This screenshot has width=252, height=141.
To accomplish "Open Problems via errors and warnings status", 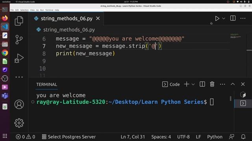I will coord(25,137).
